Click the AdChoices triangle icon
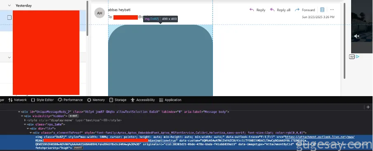Viewport: 373px width, 151px height. pyautogui.click(x=358, y=57)
